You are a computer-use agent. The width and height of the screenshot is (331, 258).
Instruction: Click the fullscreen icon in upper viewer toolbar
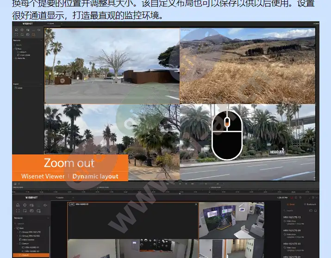tap(17, 34)
